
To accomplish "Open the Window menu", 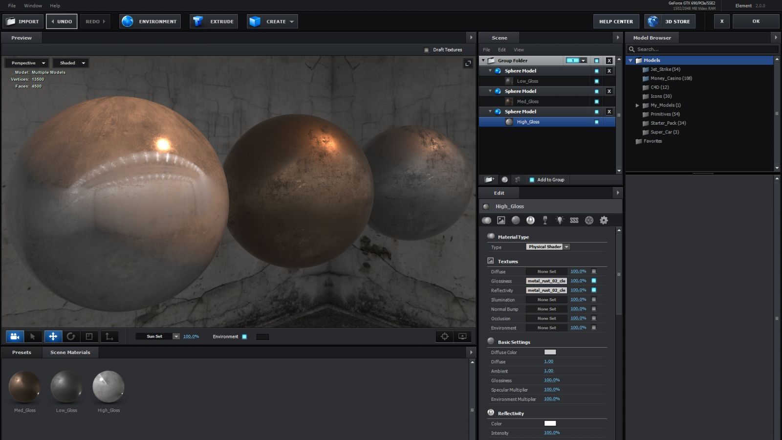I will [x=33, y=6].
